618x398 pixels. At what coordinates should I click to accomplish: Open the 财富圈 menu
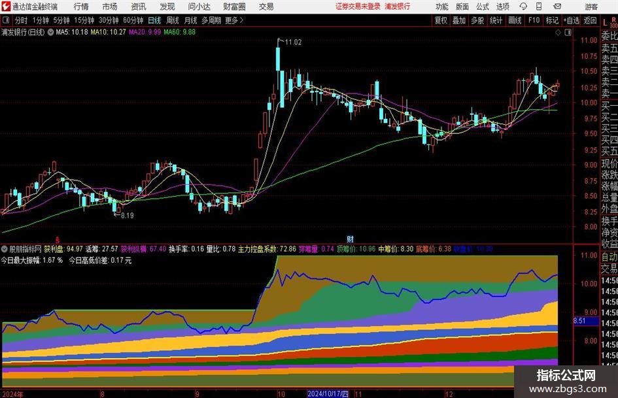click(234, 7)
